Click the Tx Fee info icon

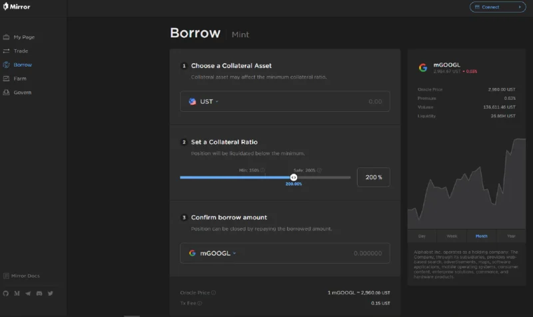[x=199, y=303]
